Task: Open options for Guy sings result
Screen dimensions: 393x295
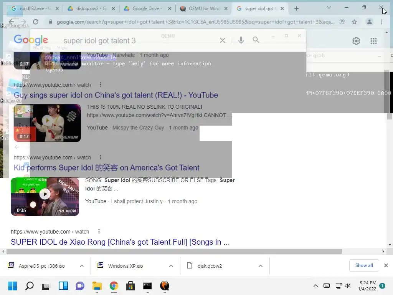Action: coord(101,85)
